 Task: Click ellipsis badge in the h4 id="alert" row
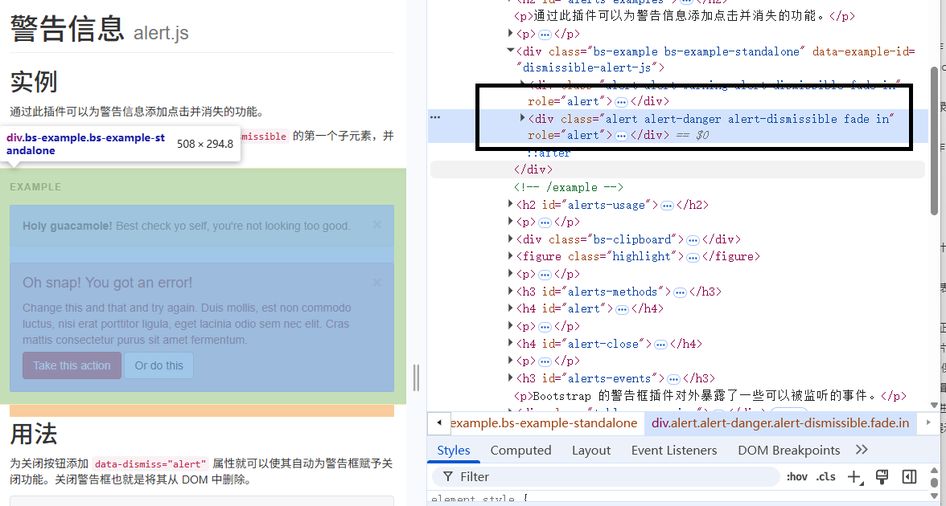coord(622,310)
